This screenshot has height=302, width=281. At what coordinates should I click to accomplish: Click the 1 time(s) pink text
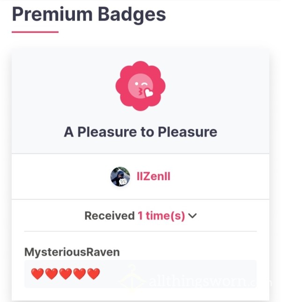[161, 216]
